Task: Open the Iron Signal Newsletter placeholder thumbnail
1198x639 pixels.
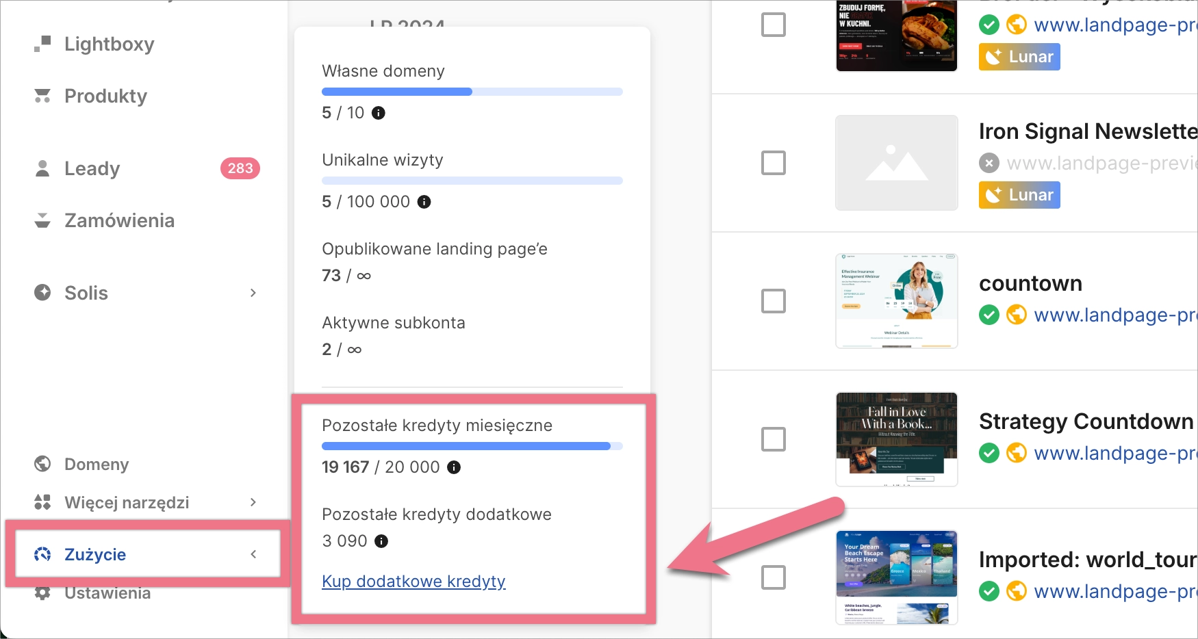Action: 897,163
